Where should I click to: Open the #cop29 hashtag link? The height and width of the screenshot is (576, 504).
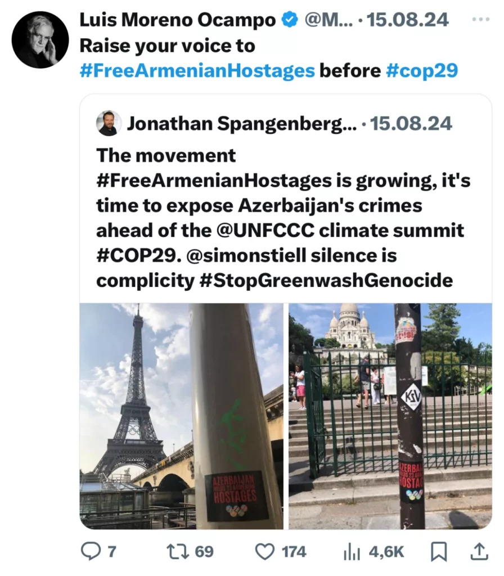(422, 70)
